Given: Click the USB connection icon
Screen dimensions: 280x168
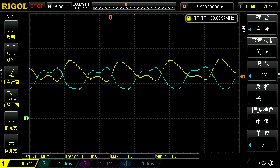Looking at the screenshot, I should pyautogui.click(x=262, y=163).
